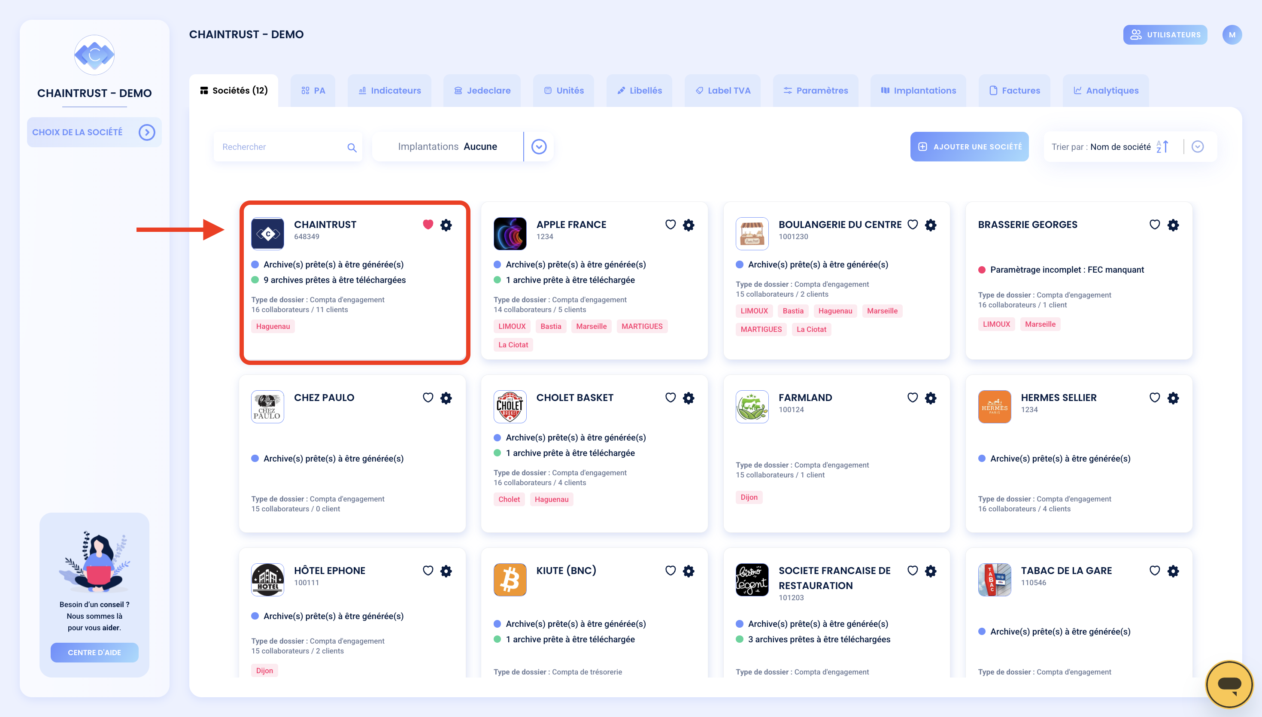
Task: Open settings gear for HERMES SELLIER
Action: click(x=1173, y=398)
